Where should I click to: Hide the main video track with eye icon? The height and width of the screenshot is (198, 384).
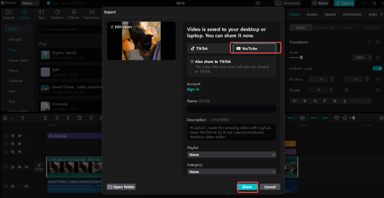(x=19, y=167)
